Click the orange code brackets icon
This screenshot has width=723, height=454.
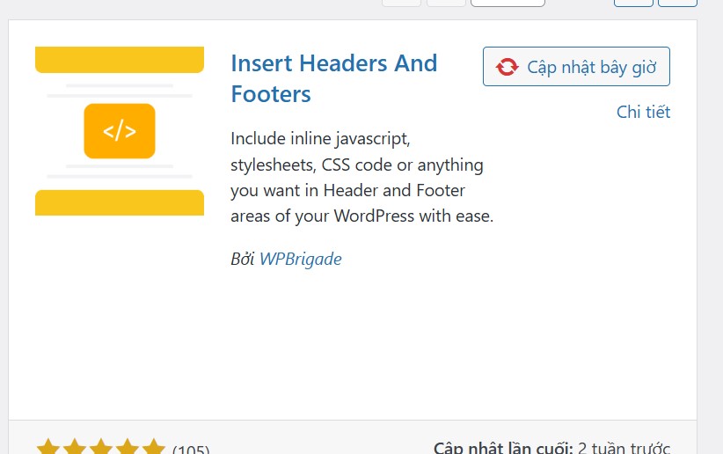pyautogui.click(x=120, y=131)
